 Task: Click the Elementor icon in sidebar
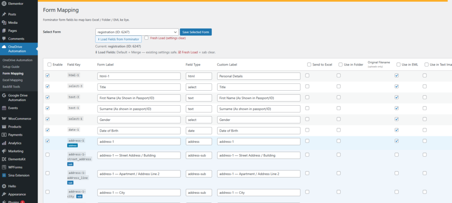point(4,4)
